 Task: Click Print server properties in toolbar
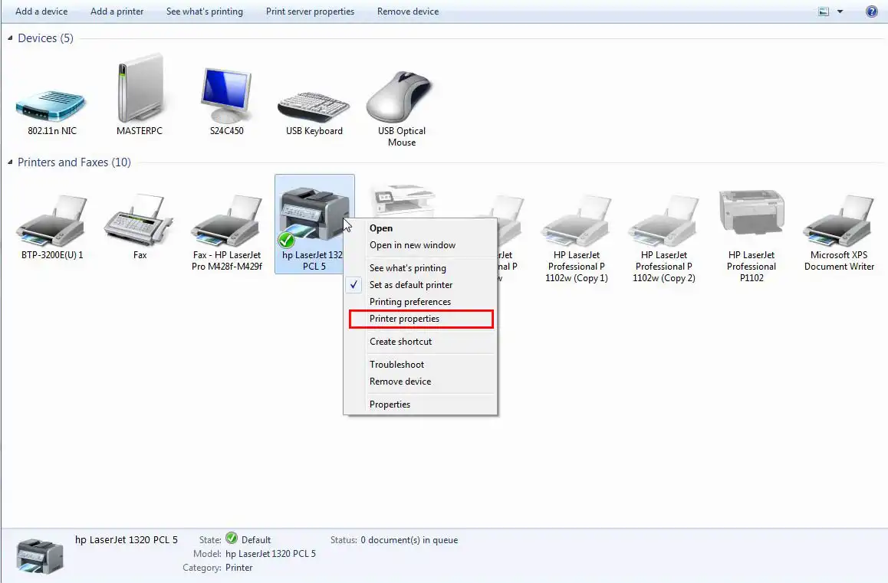(x=310, y=11)
